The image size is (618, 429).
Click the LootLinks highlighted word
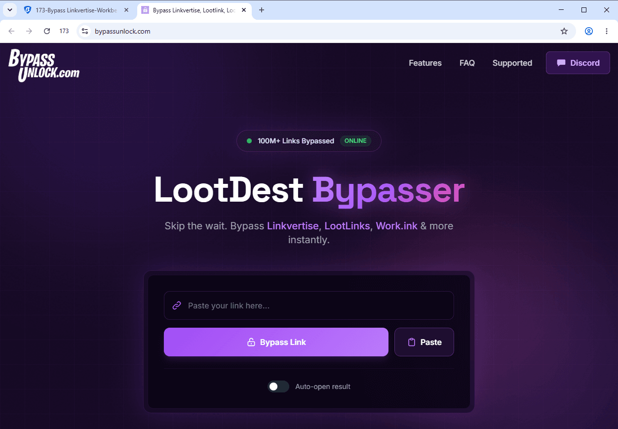pyautogui.click(x=347, y=226)
